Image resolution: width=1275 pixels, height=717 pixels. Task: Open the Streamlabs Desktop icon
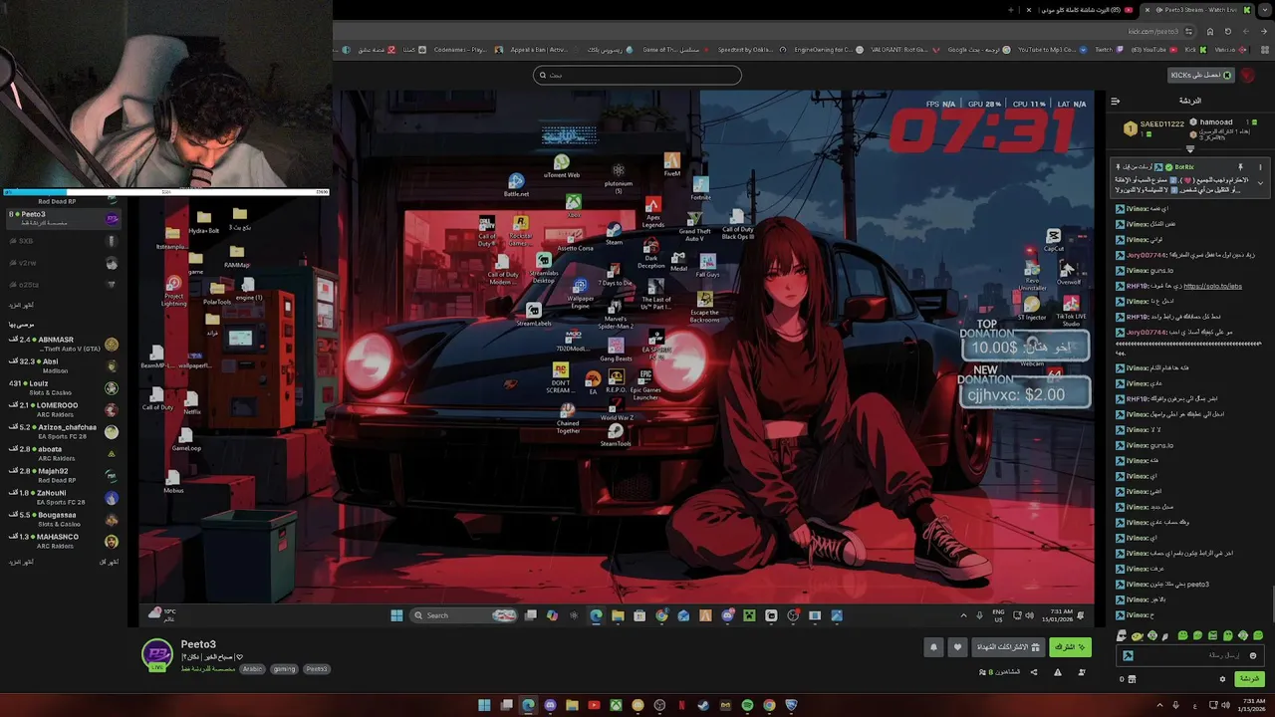click(x=543, y=269)
